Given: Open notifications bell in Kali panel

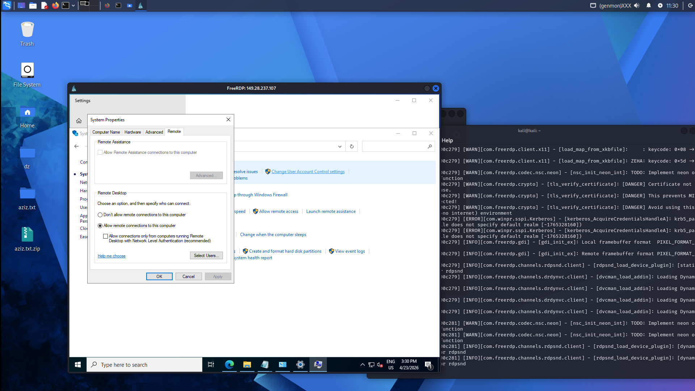Looking at the screenshot, I should 649,5.
